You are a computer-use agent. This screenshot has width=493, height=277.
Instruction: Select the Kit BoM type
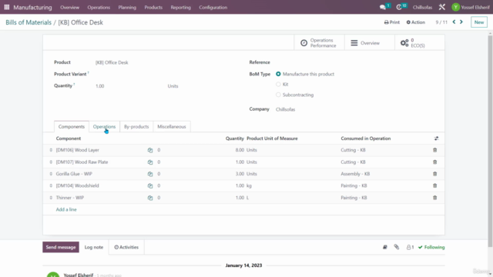278,84
